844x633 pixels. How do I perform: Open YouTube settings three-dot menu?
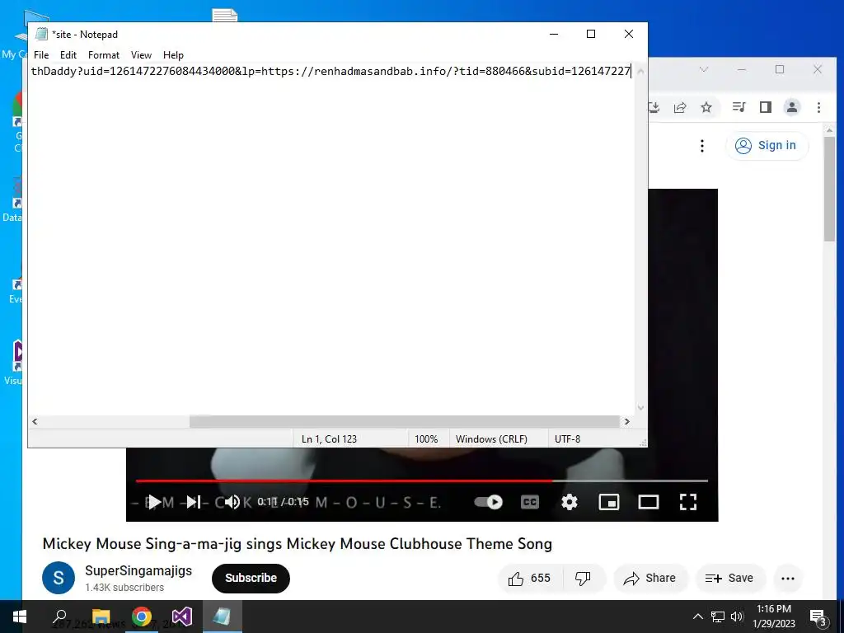tap(702, 146)
